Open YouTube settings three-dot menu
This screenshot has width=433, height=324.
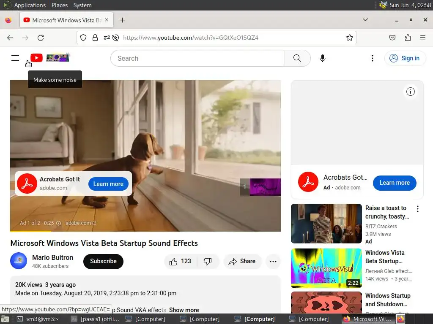pos(373,58)
